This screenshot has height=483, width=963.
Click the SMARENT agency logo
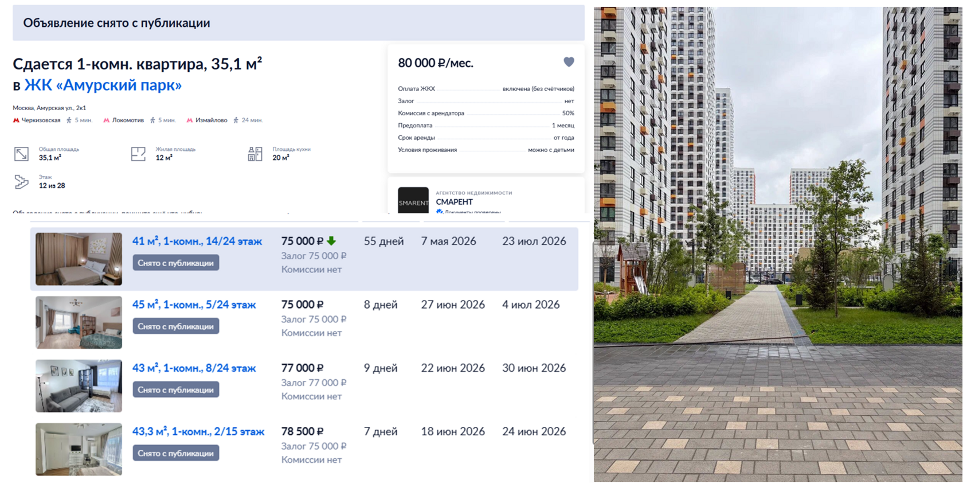coord(413,200)
